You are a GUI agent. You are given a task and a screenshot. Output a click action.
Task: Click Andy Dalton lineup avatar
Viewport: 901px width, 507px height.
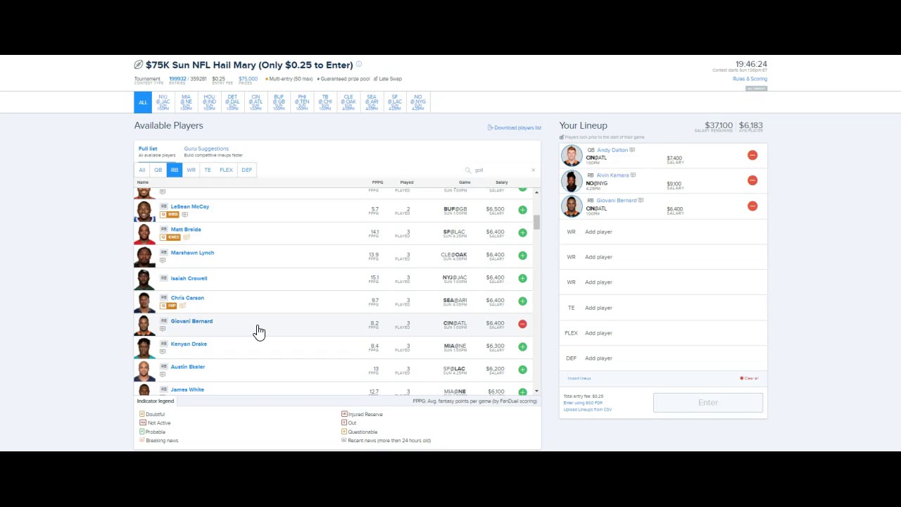(572, 155)
